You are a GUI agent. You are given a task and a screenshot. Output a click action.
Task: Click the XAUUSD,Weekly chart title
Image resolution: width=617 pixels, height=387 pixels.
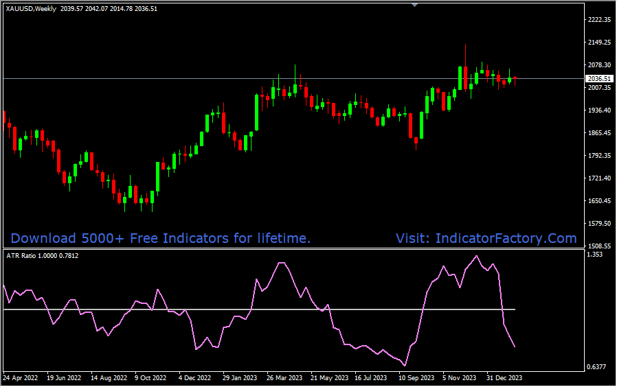pos(31,9)
